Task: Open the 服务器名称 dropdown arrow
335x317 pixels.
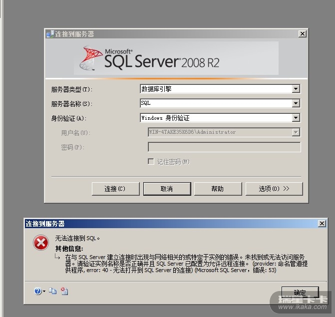Action: pyautogui.click(x=296, y=103)
